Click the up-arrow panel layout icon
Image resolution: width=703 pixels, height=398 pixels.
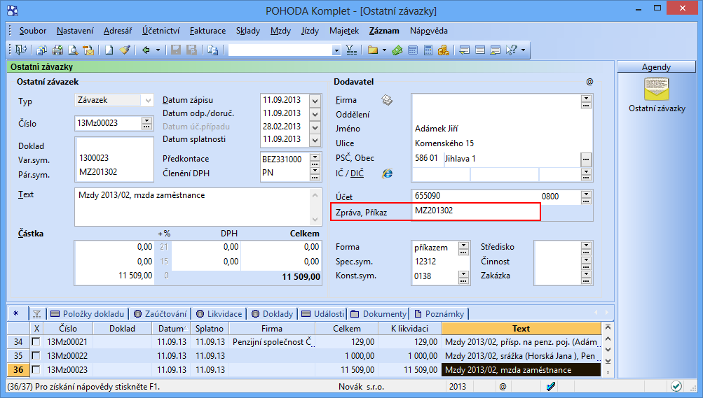[495, 50]
